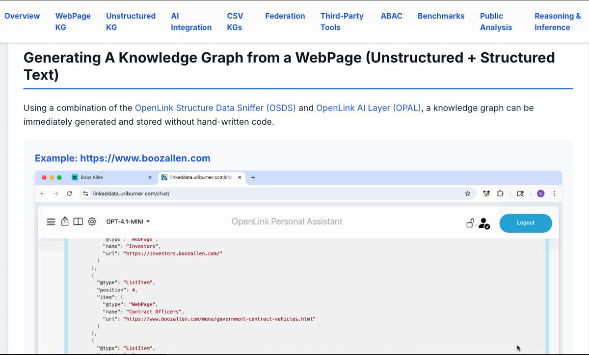589x355 pixels.
Task: Click the user-verified person icon near Logout
Action: point(484,223)
